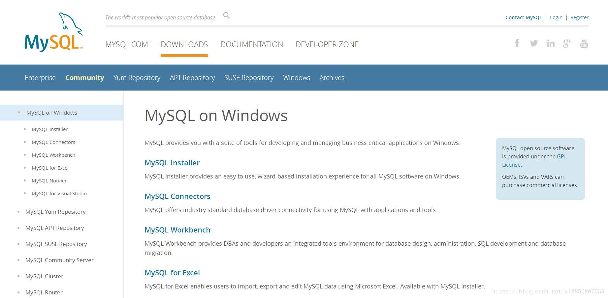Open MySQL Google Plus icon

[x=567, y=43]
